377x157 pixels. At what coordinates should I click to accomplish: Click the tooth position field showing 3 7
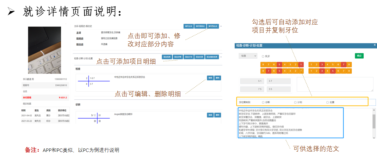279,81
